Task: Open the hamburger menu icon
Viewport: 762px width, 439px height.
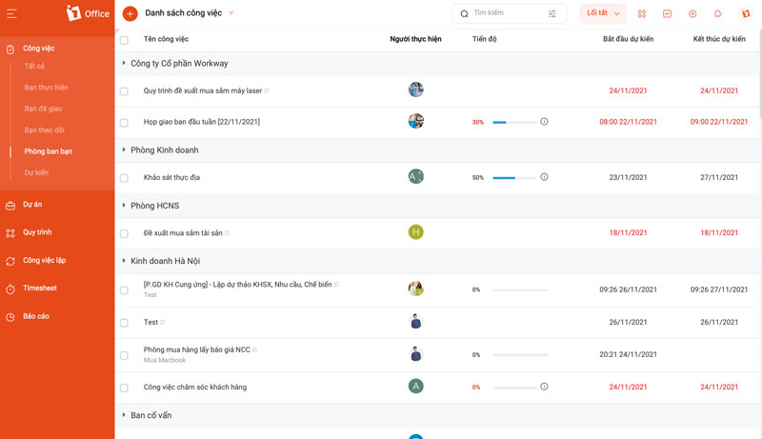Action: [x=11, y=13]
